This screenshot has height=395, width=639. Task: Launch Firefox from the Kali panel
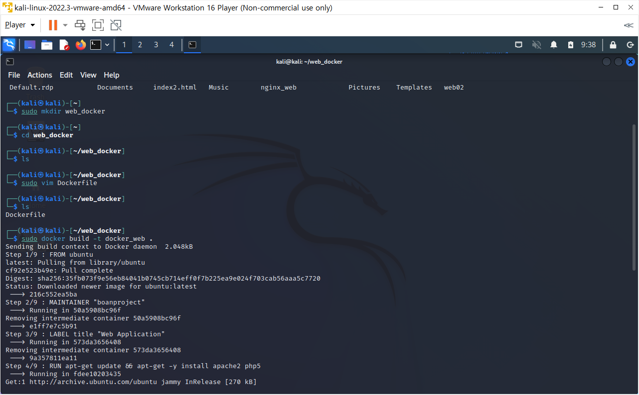[x=81, y=45]
